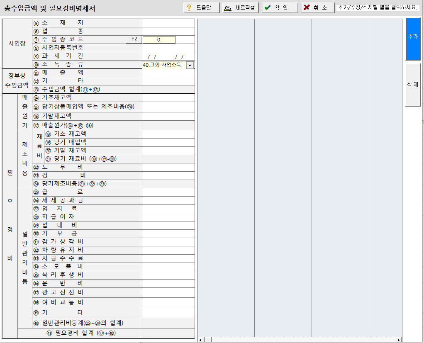Screen dimensions: 424x343
Task: Click the 급료 input field
Action: [168, 192]
